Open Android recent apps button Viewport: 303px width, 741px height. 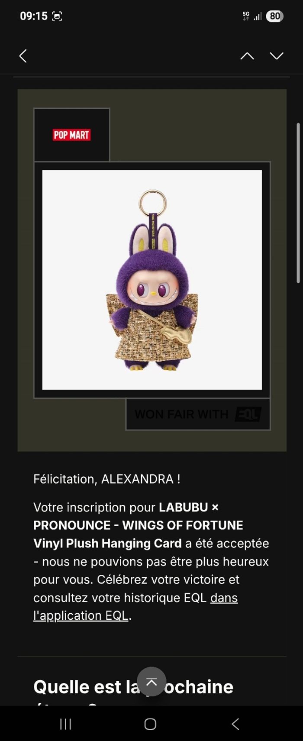66,724
